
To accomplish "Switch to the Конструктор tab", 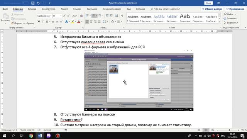I will (49, 9).
